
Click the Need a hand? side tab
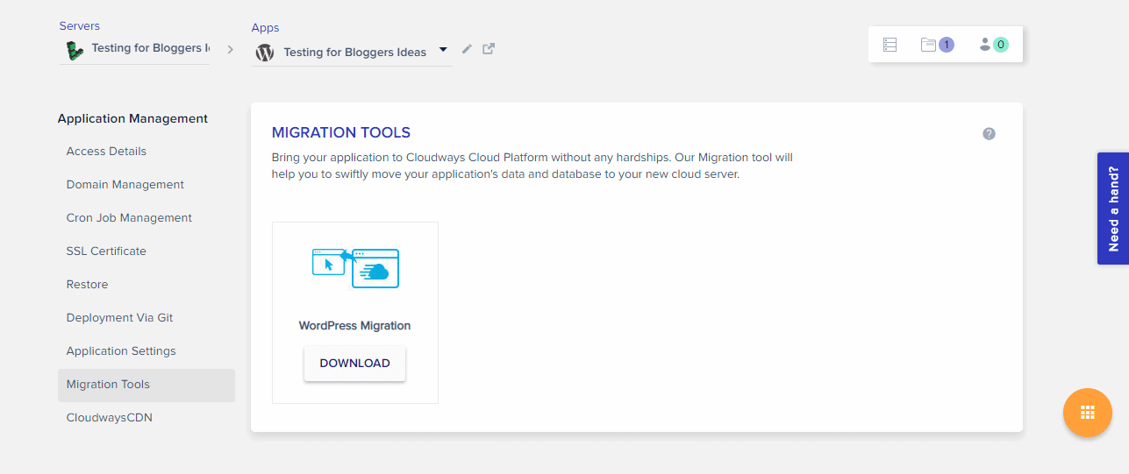(x=1113, y=209)
